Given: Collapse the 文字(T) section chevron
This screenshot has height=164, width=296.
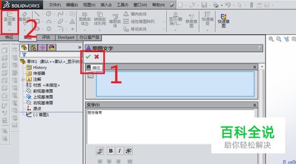Looking at the screenshot, I should [x=255, y=105].
